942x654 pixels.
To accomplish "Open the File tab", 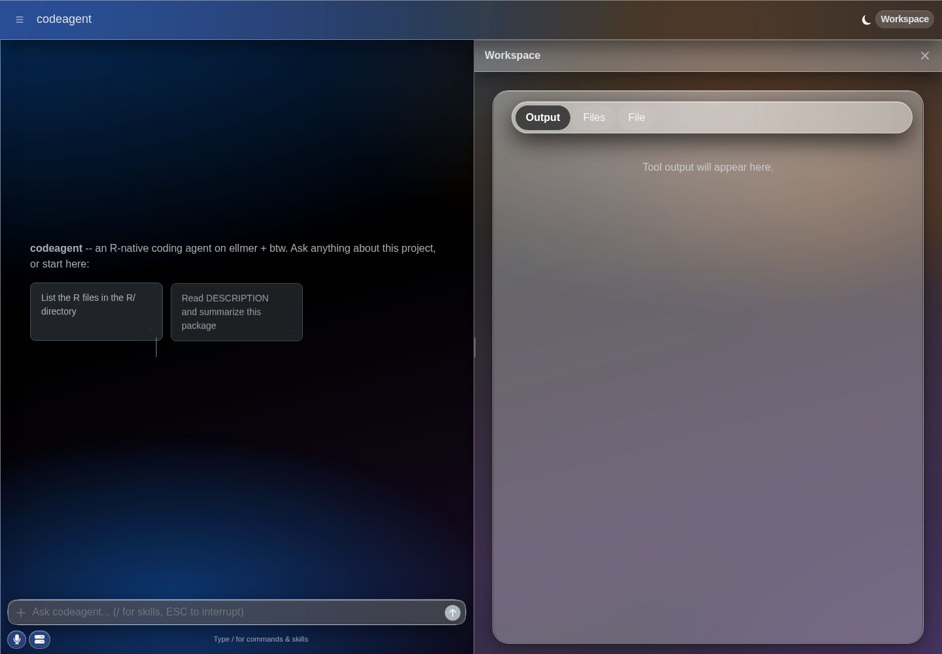I will click(x=637, y=118).
